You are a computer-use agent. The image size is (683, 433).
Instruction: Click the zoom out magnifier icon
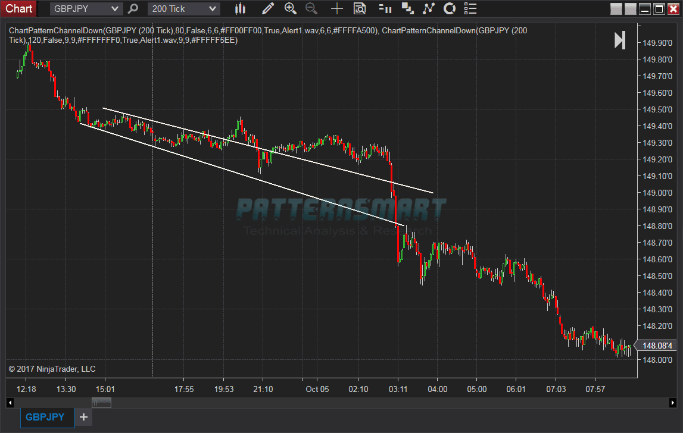pos(311,8)
